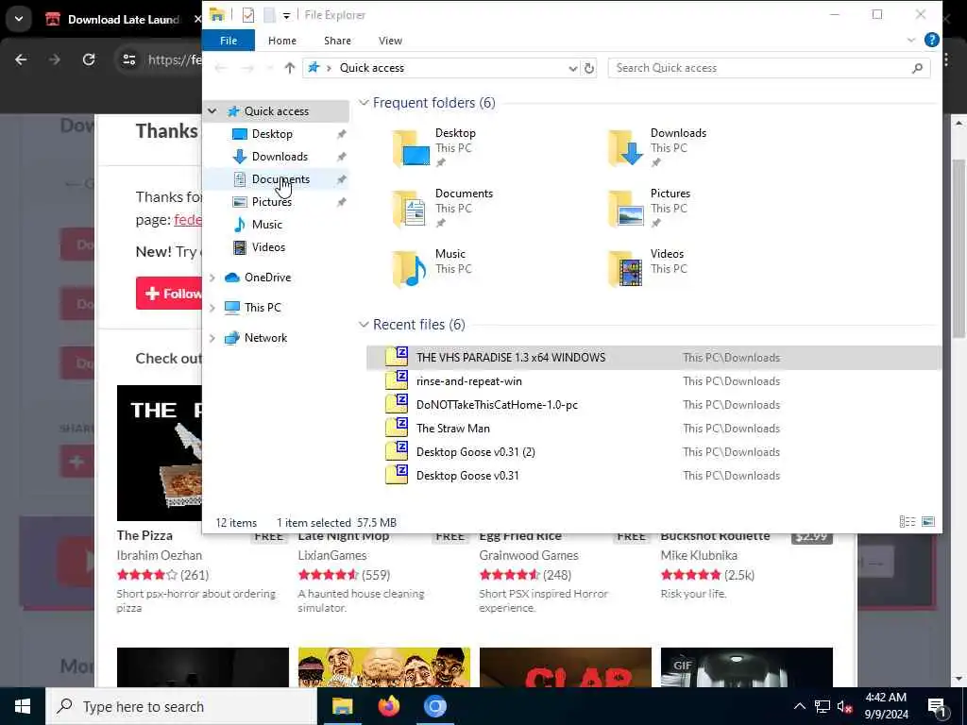
Task: Click the OneDrive cloud icon
Action: tap(232, 278)
